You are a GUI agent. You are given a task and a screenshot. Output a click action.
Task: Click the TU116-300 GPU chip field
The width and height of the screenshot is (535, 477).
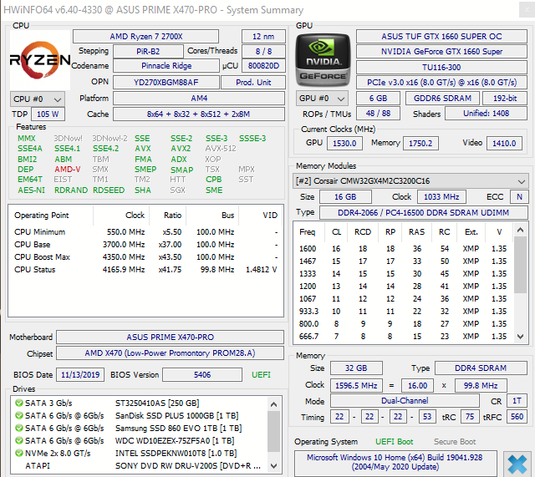click(x=441, y=67)
